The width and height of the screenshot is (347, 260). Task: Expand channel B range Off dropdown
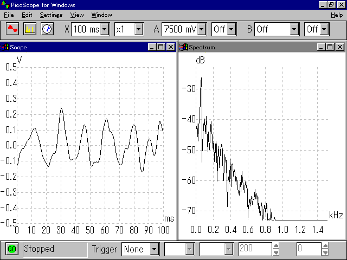(294, 29)
